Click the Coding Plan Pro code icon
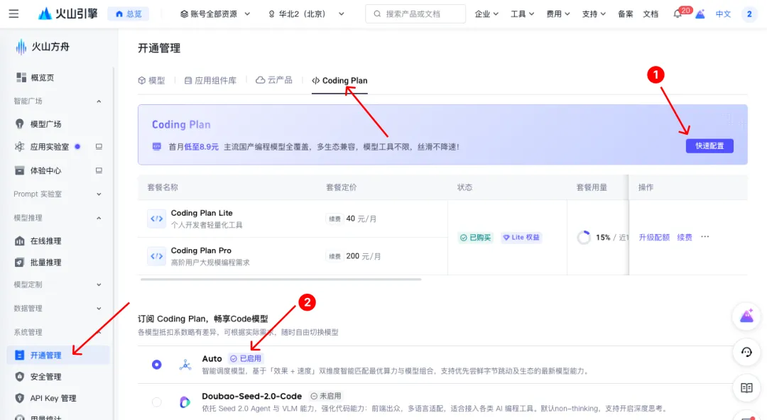Image resolution: width=767 pixels, height=420 pixels. click(x=156, y=256)
